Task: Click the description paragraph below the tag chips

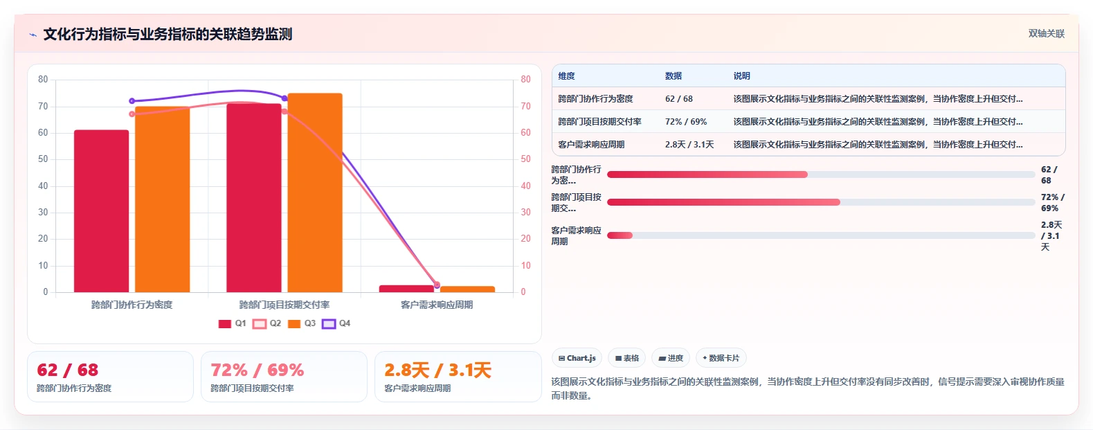Action: 808,388
